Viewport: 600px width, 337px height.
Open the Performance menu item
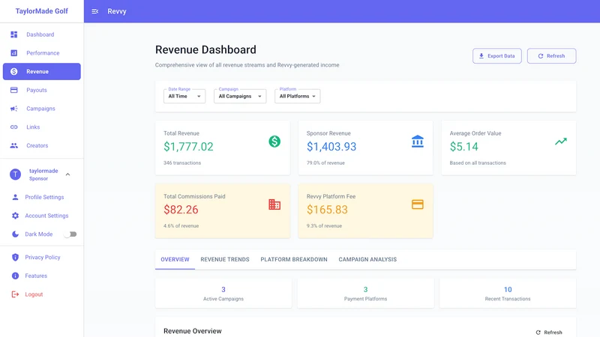pyautogui.click(x=42, y=53)
